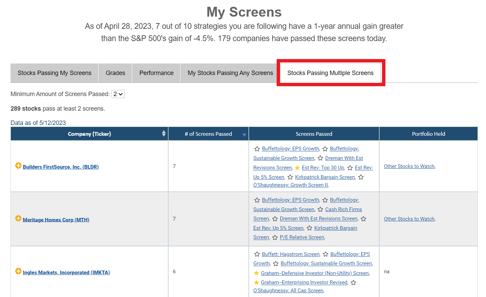This screenshot has height=297, width=486.
Task: Sort table by Company (Ticker) arrows
Action: click(x=163, y=134)
